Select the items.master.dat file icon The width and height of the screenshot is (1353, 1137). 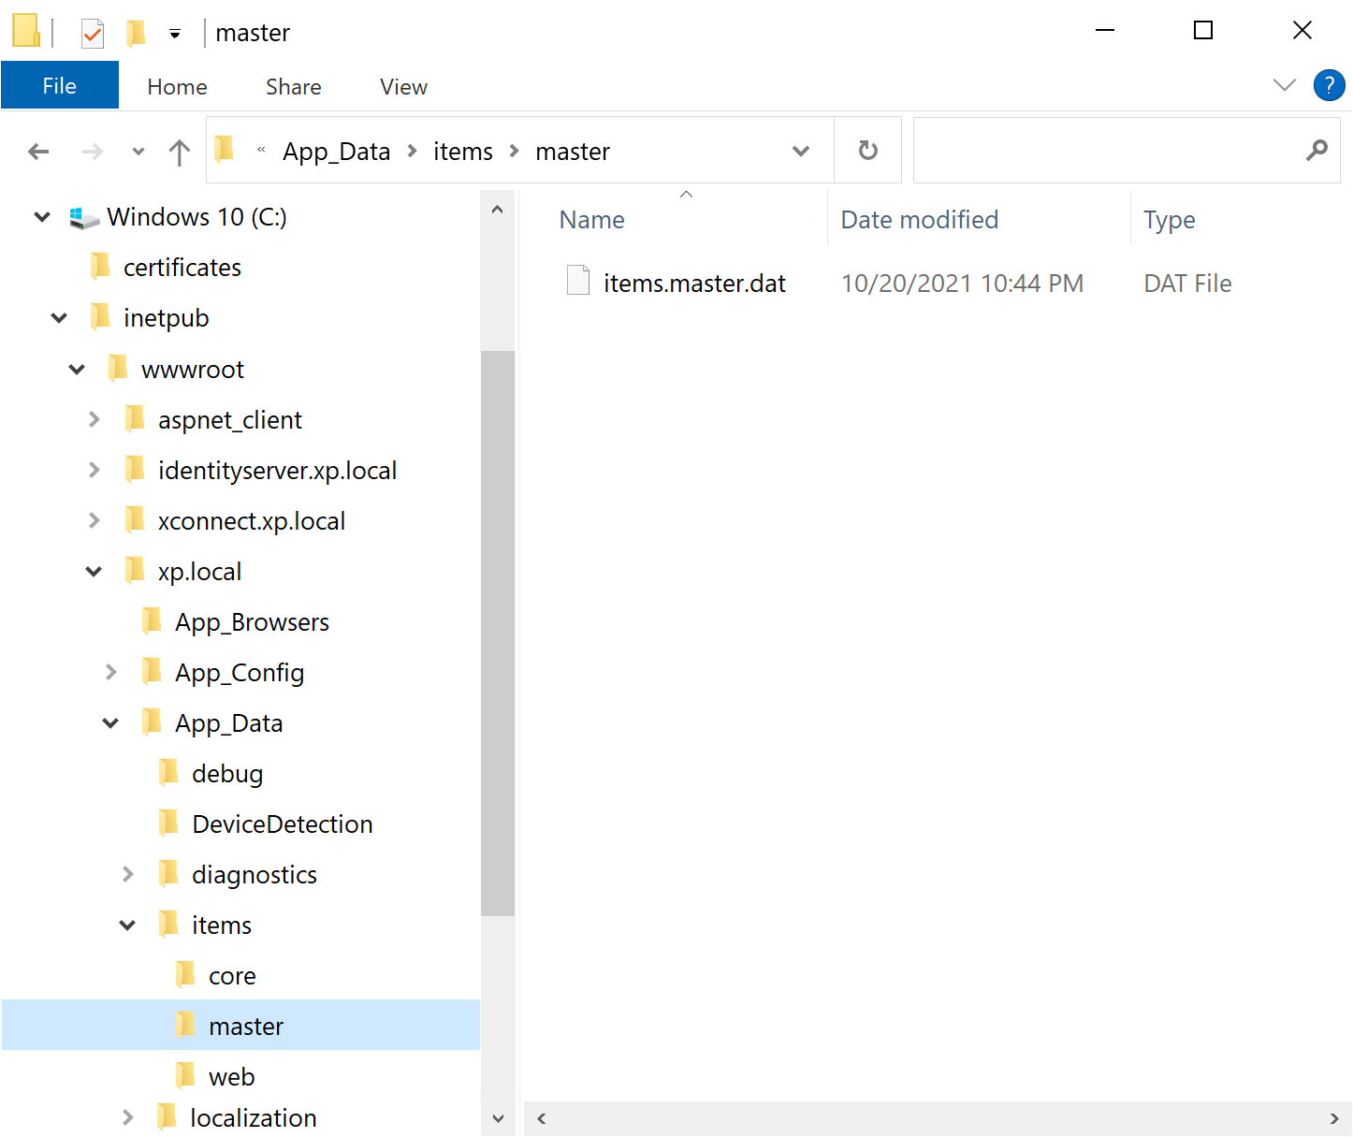click(x=578, y=282)
